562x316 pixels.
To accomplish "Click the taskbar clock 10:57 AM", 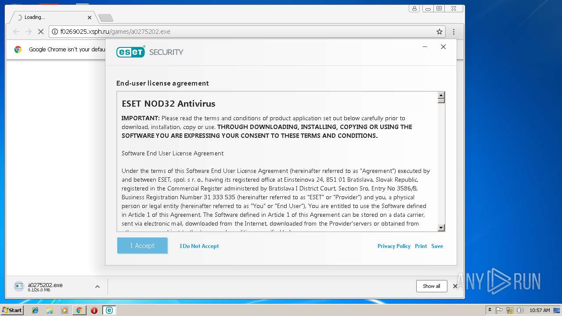I will (540, 310).
